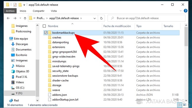Open Imágenes folder at top of sidebar
Image resolution: width=192 pixels, height=108 pixels.
click(22, 26)
